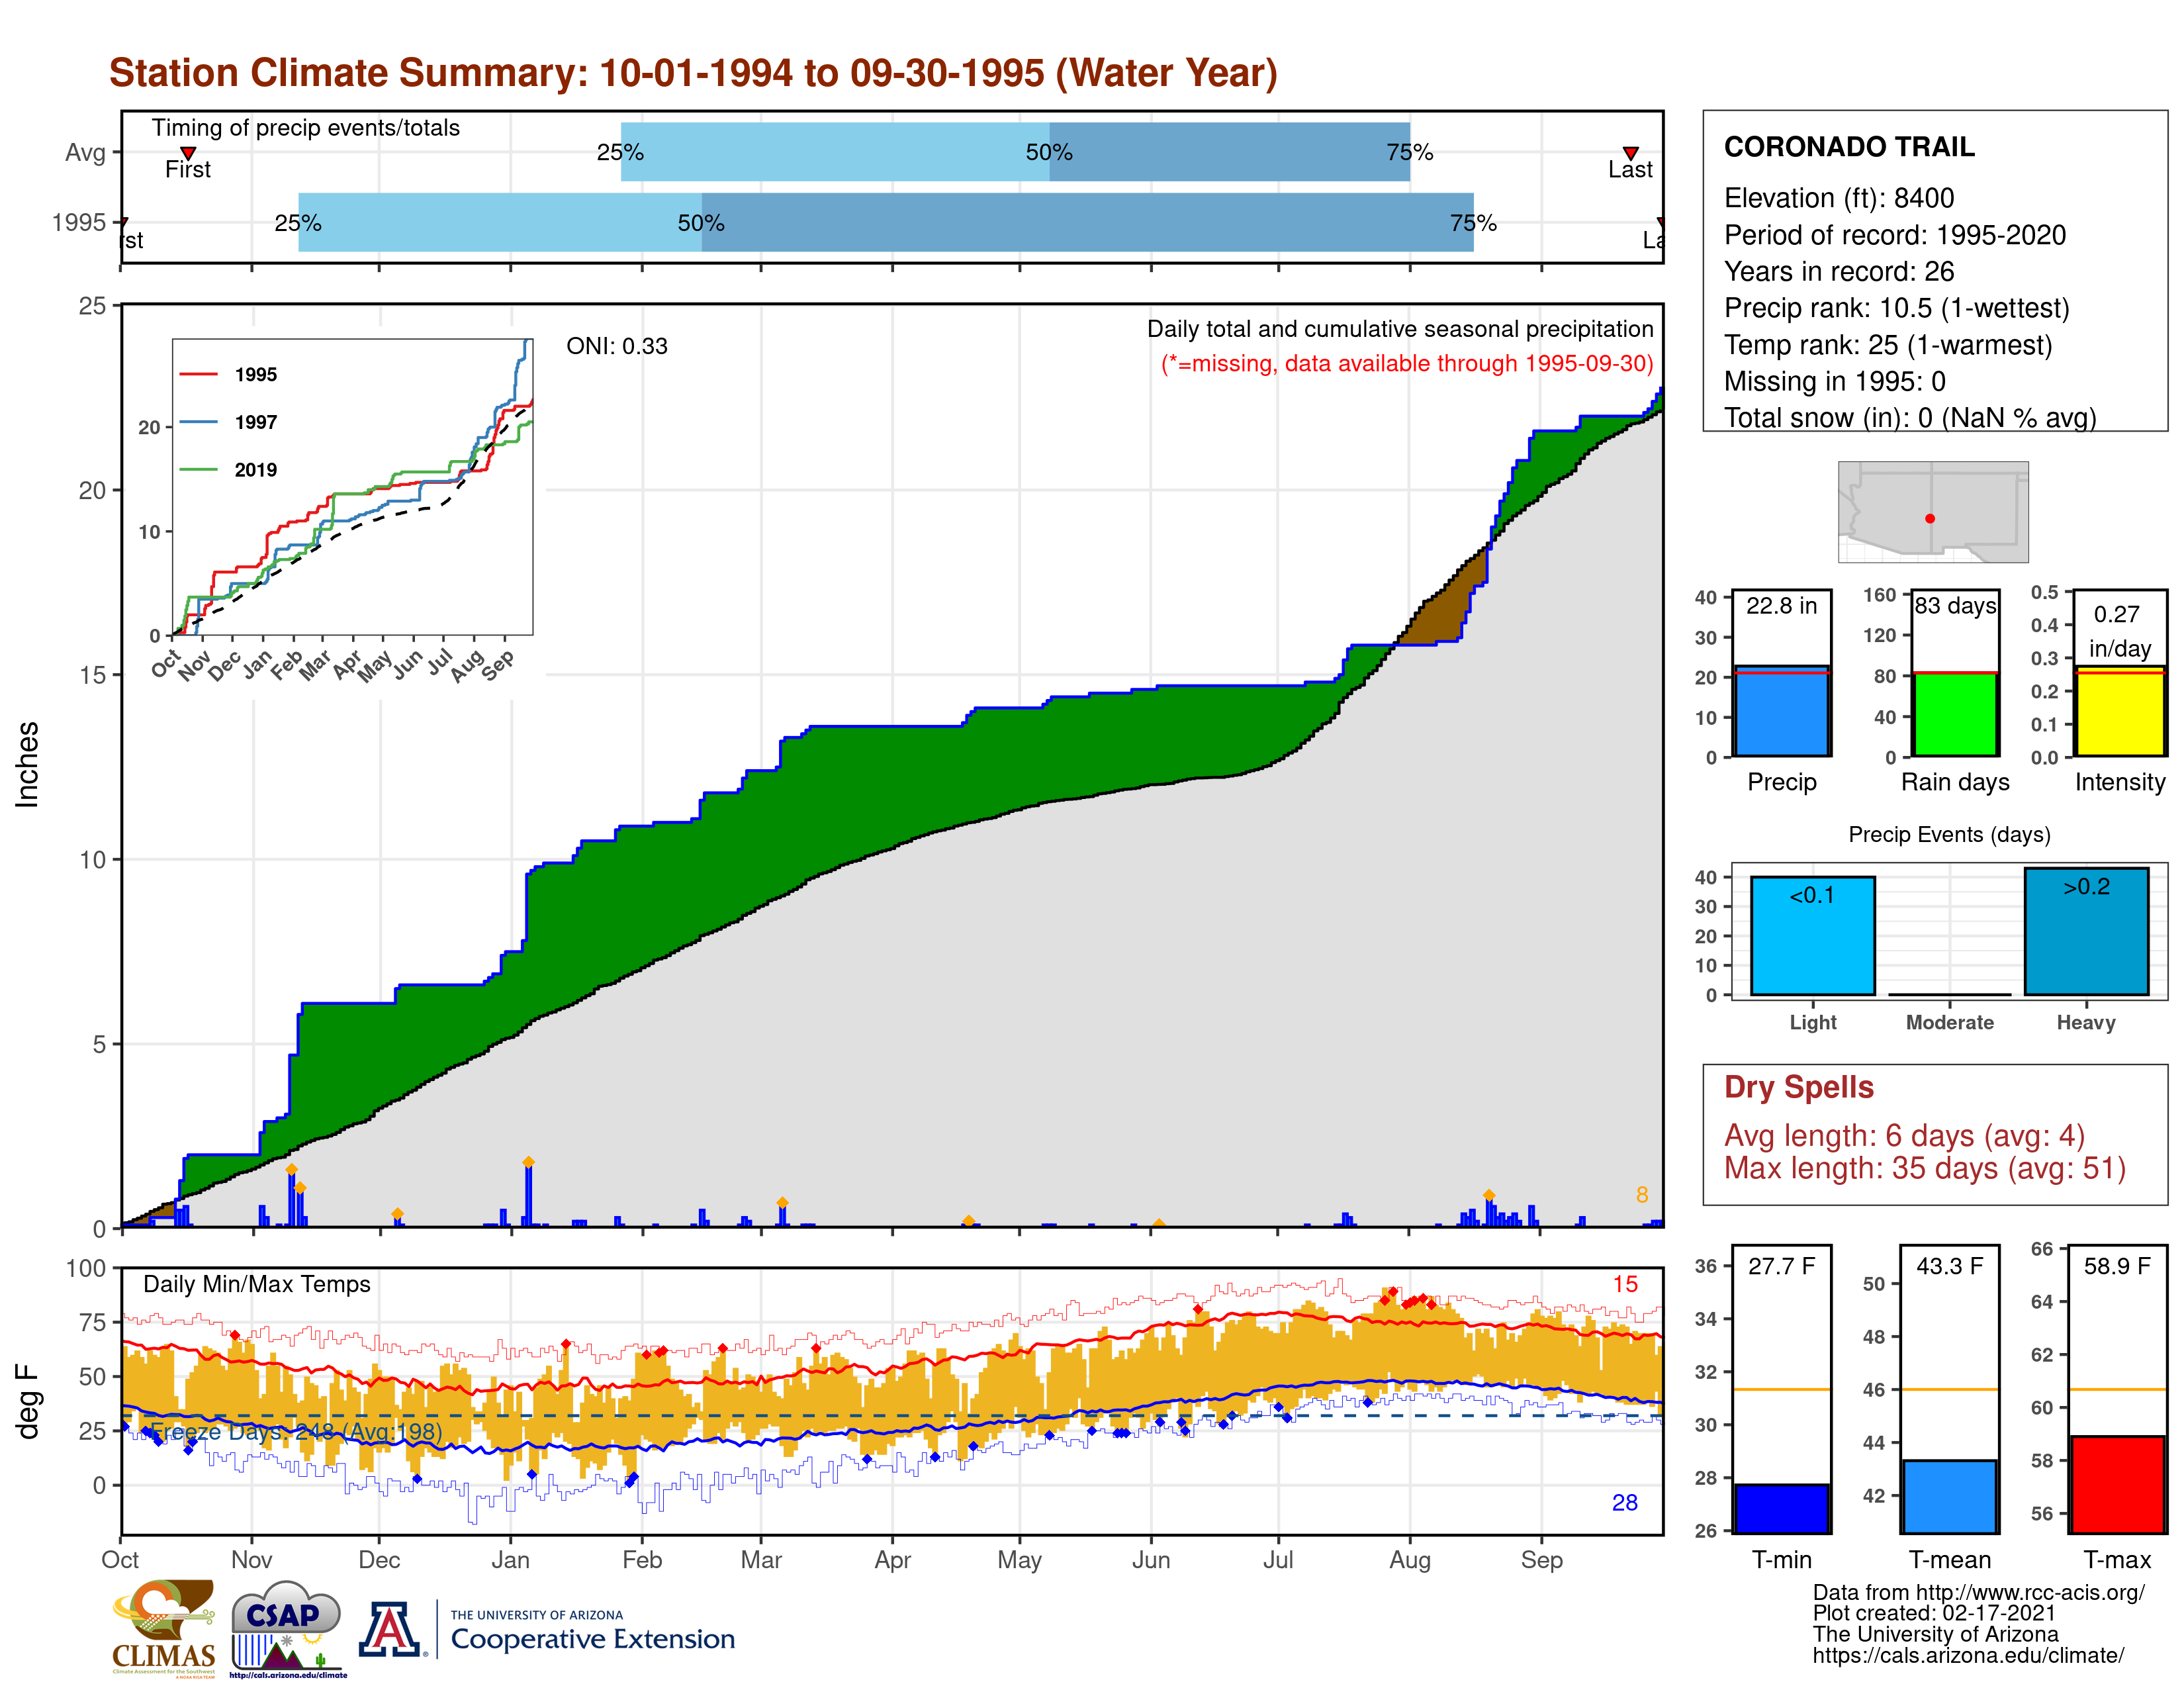
Task: Click Period of record: 1995-2020 line
Action: (x=1894, y=235)
